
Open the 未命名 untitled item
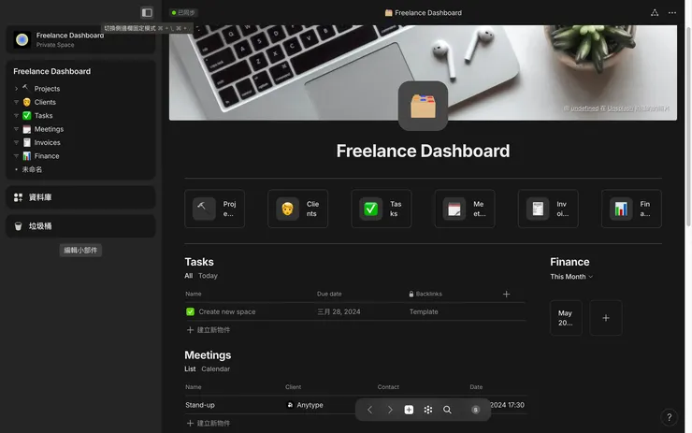click(32, 169)
